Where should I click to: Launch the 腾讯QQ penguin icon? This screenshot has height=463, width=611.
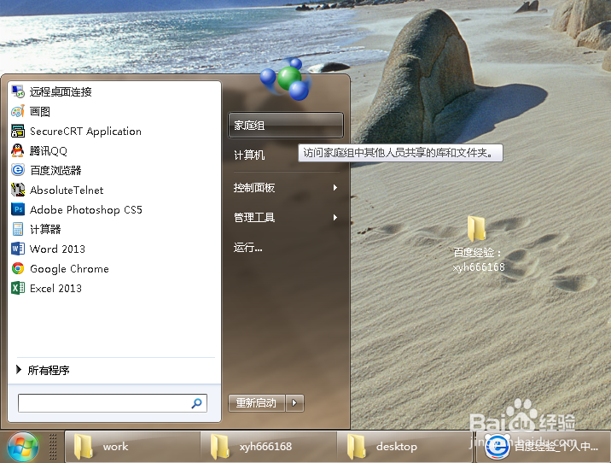(18, 150)
